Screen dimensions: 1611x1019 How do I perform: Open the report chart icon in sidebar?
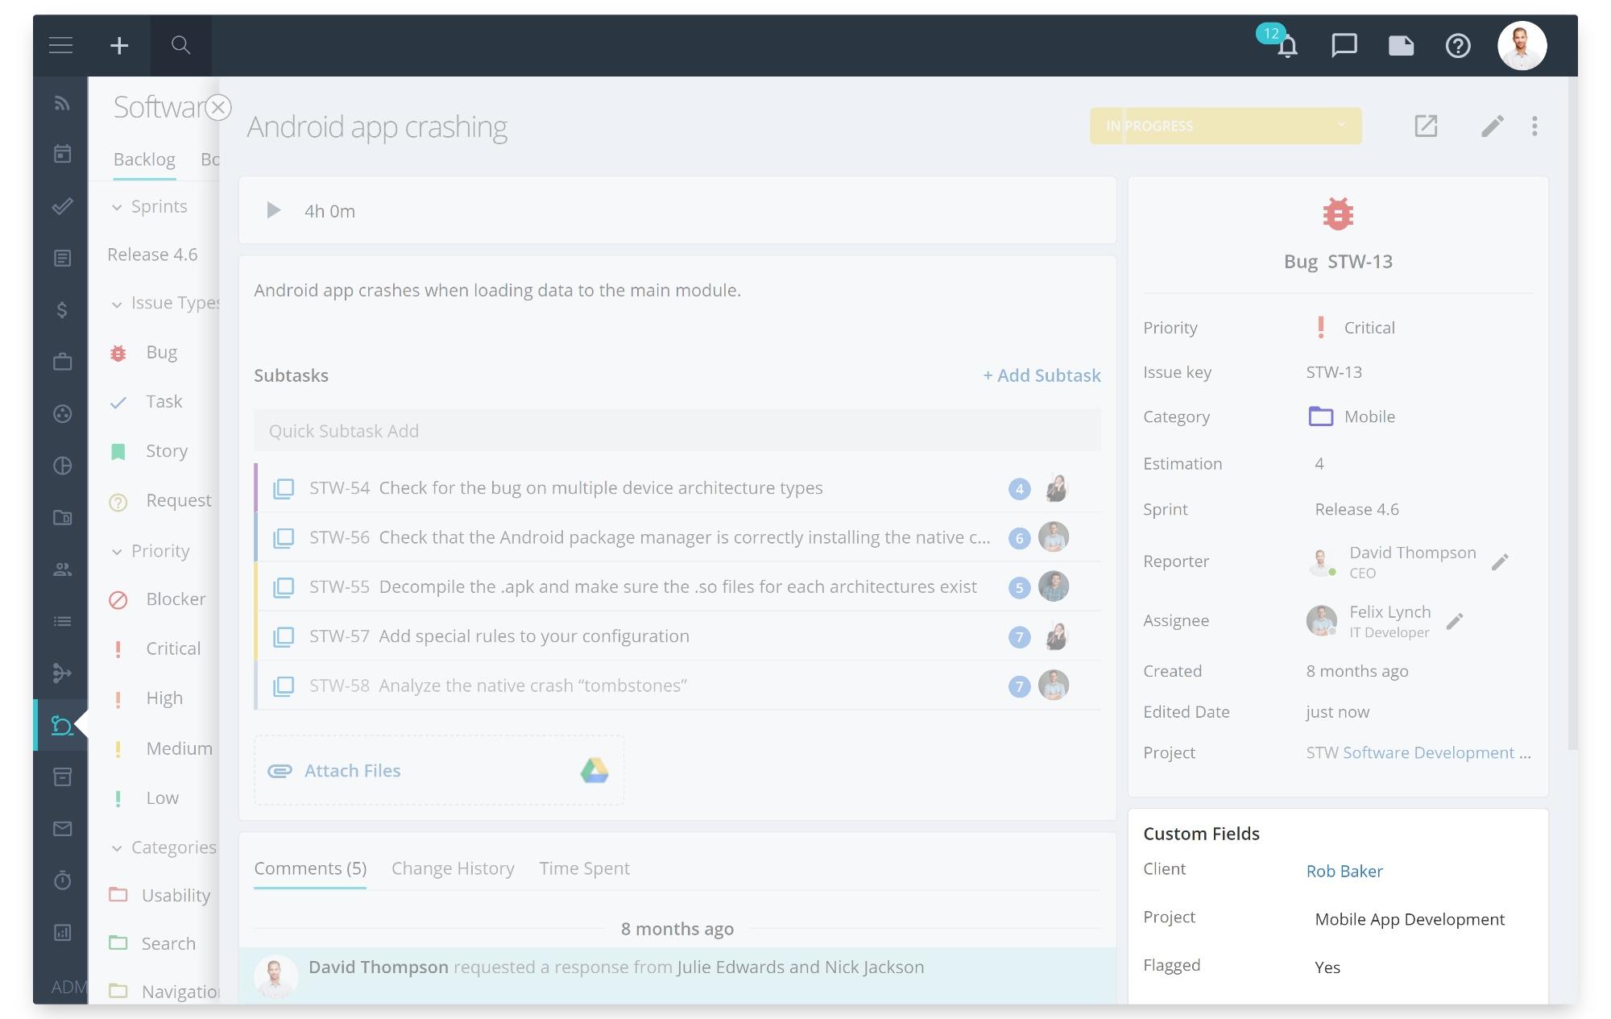tap(62, 932)
